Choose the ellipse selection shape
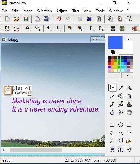The image size is (140, 164). [x=120, y=125]
